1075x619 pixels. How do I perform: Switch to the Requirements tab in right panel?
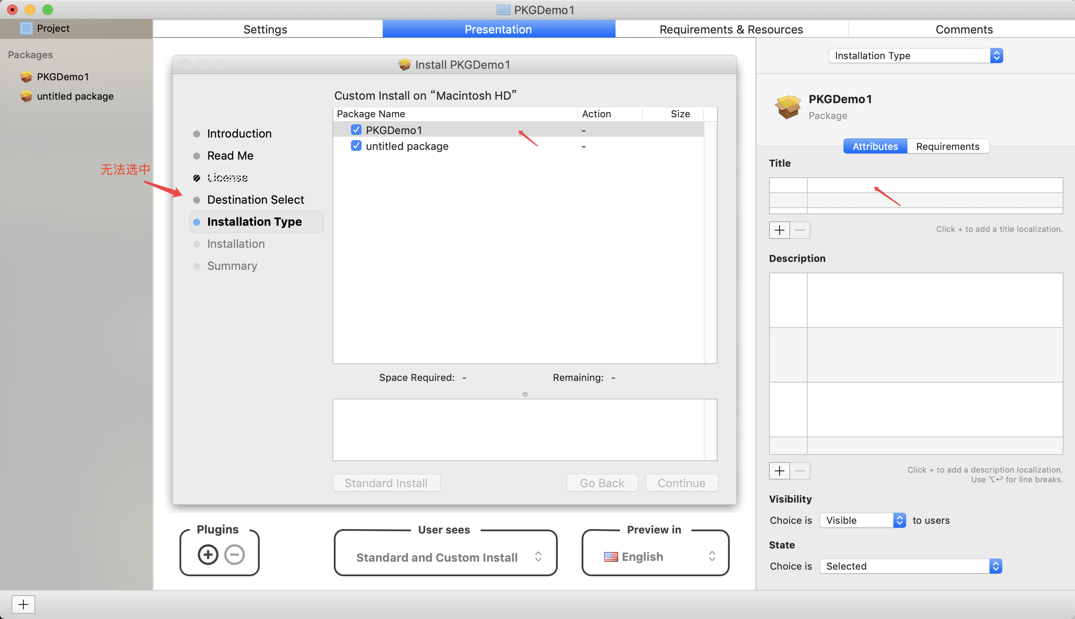click(x=947, y=146)
